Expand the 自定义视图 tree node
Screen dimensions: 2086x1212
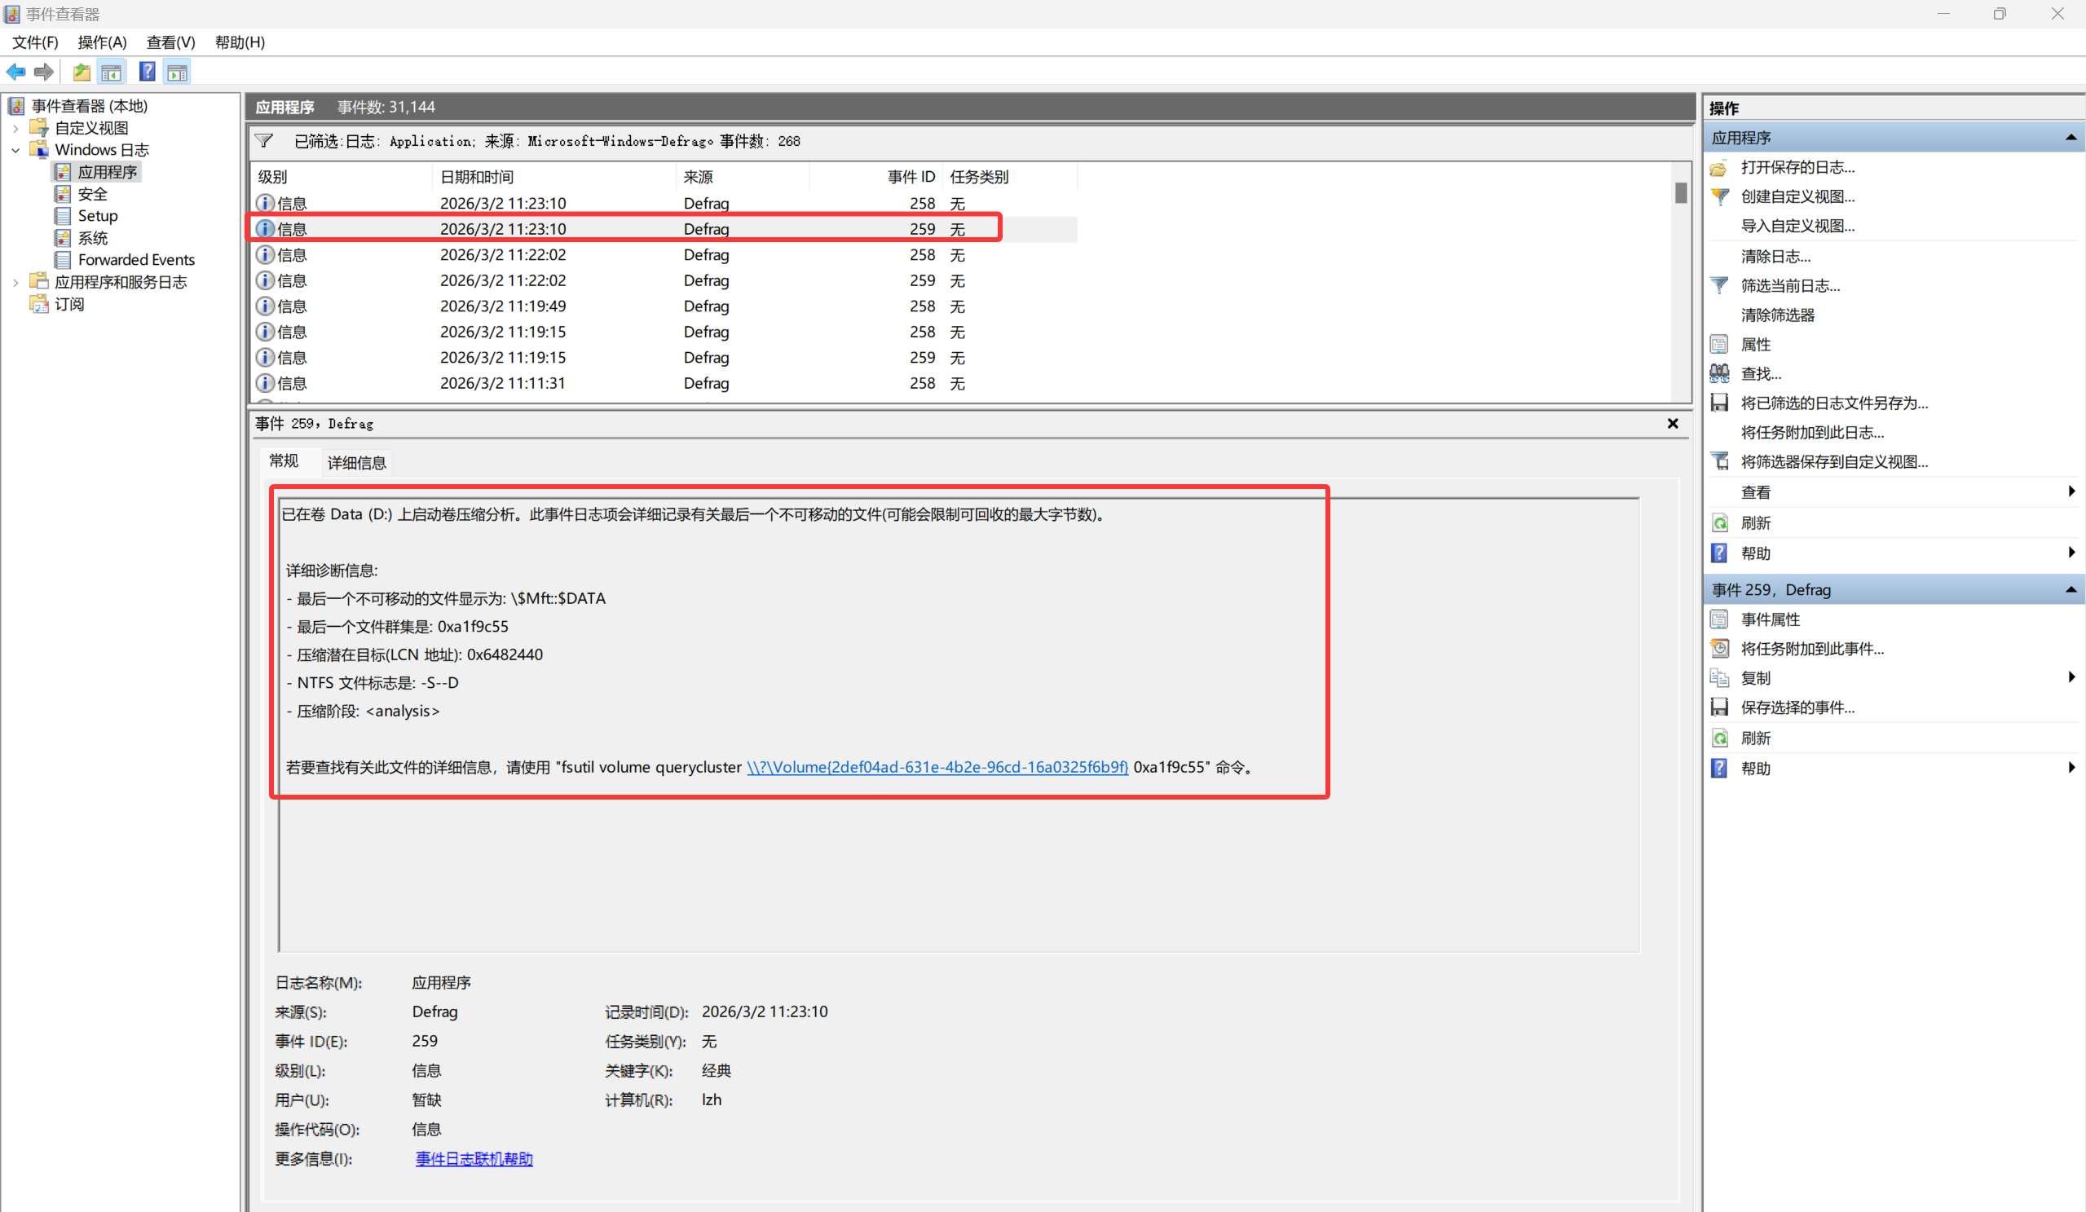point(15,128)
